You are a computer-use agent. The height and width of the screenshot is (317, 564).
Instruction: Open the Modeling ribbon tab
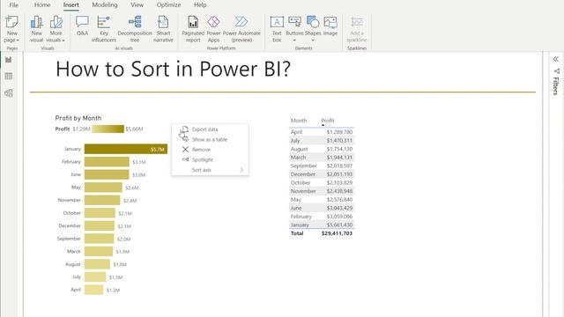pyautogui.click(x=105, y=5)
